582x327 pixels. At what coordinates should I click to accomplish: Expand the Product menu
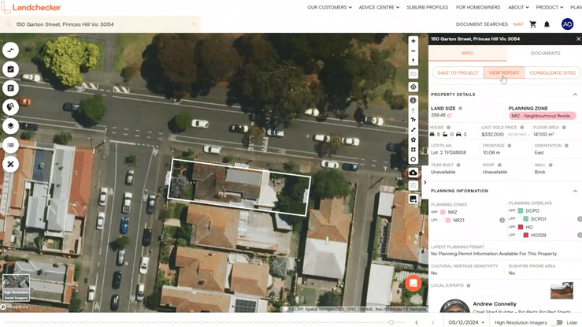(x=550, y=7)
